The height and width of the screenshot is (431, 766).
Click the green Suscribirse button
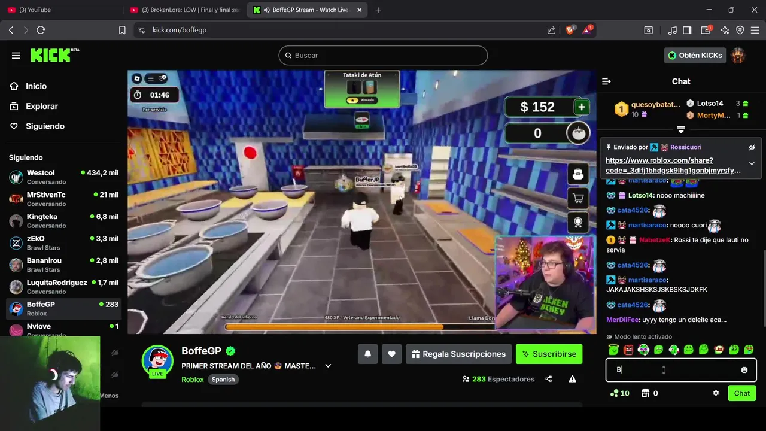pyautogui.click(x=549, y=354)
